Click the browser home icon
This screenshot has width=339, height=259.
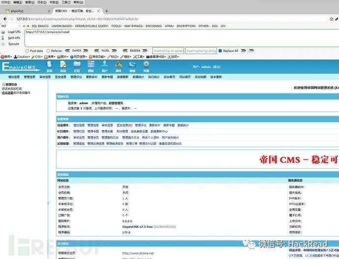click(x=332, y=19)
